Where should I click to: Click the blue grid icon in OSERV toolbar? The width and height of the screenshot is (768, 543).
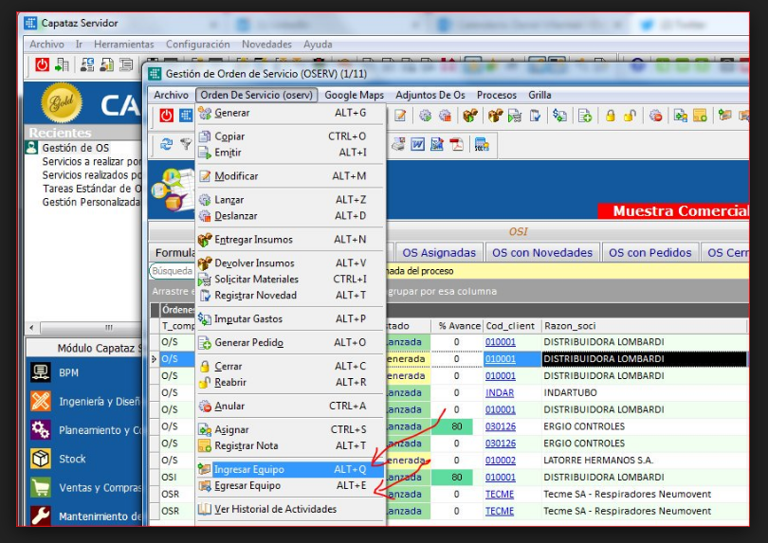(186, 116)
